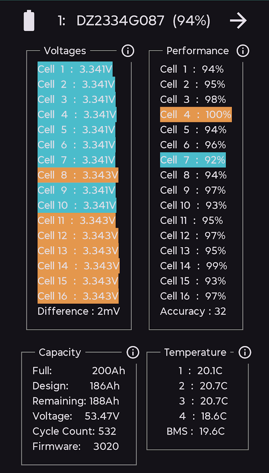
Task: Select Cell 1 voltage bar 3.341V
Action: [75, 70]
